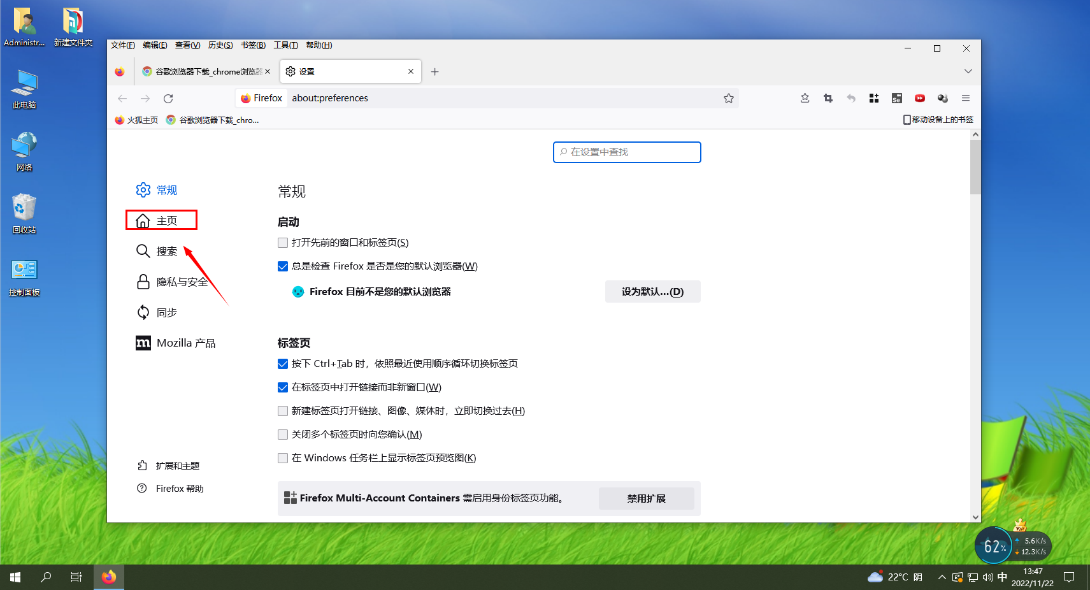Open the 同步 settings section
This screenshot has width=1090, height=590.
166,312
